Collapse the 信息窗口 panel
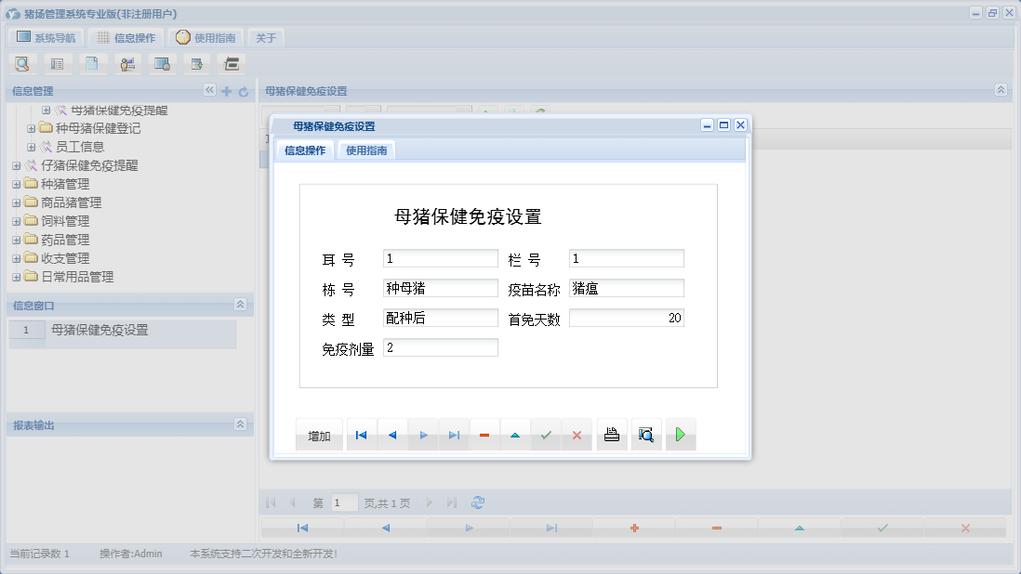 pyautogui.click(x=240, y=305)
